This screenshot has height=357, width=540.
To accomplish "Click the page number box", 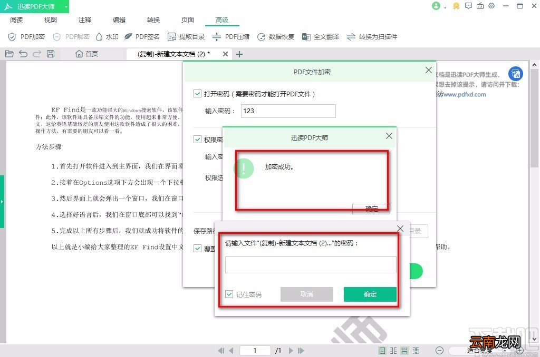I will point(255,351).
